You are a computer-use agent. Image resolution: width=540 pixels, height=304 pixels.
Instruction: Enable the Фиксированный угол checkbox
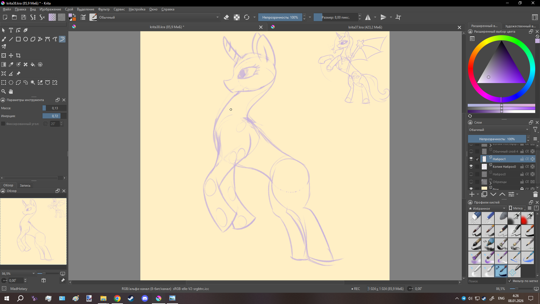[x=3, y=124]
